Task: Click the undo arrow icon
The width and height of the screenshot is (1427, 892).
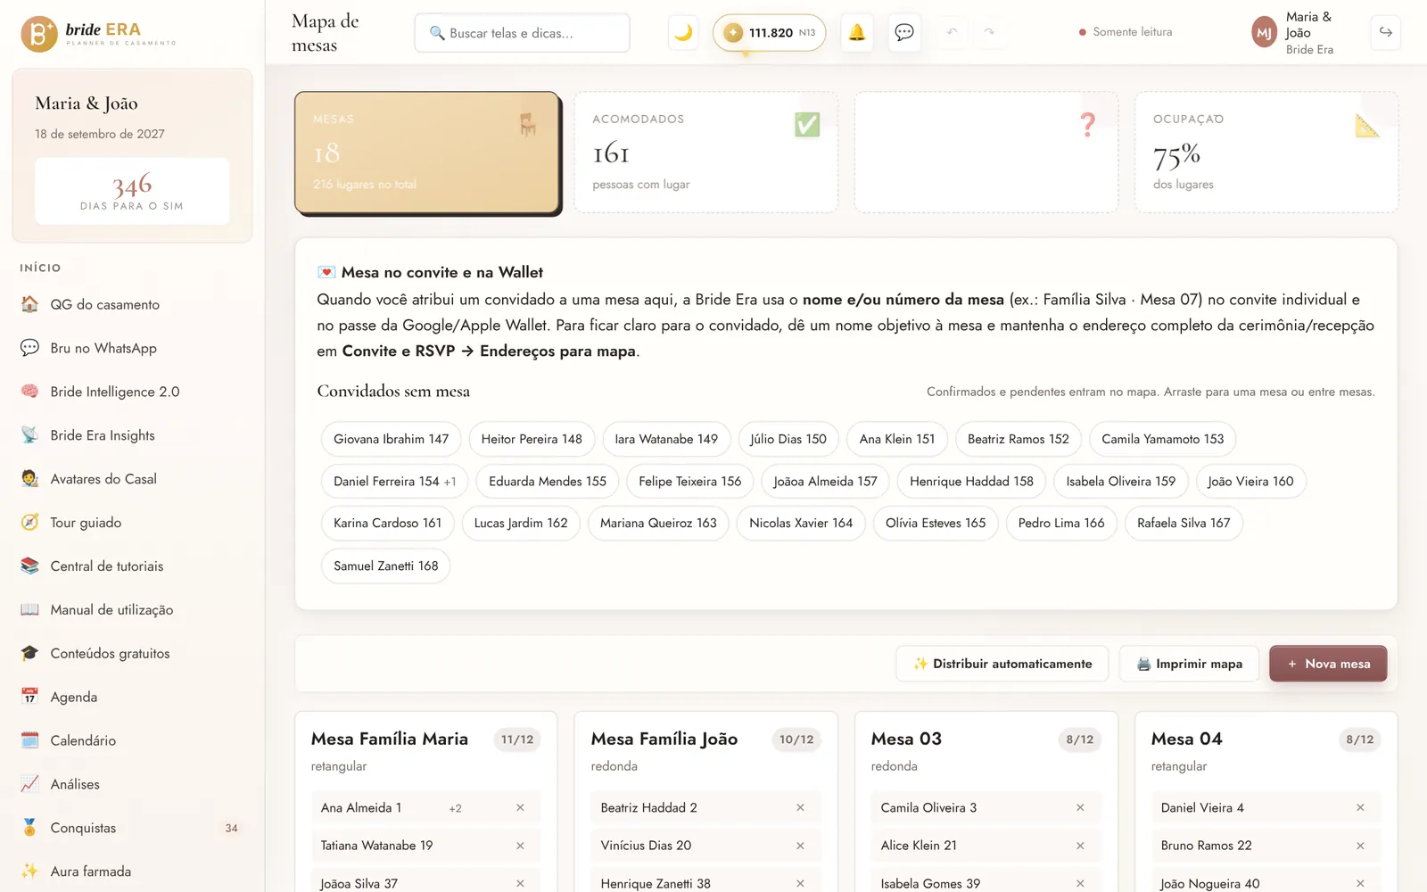Action: coord(952,32)
